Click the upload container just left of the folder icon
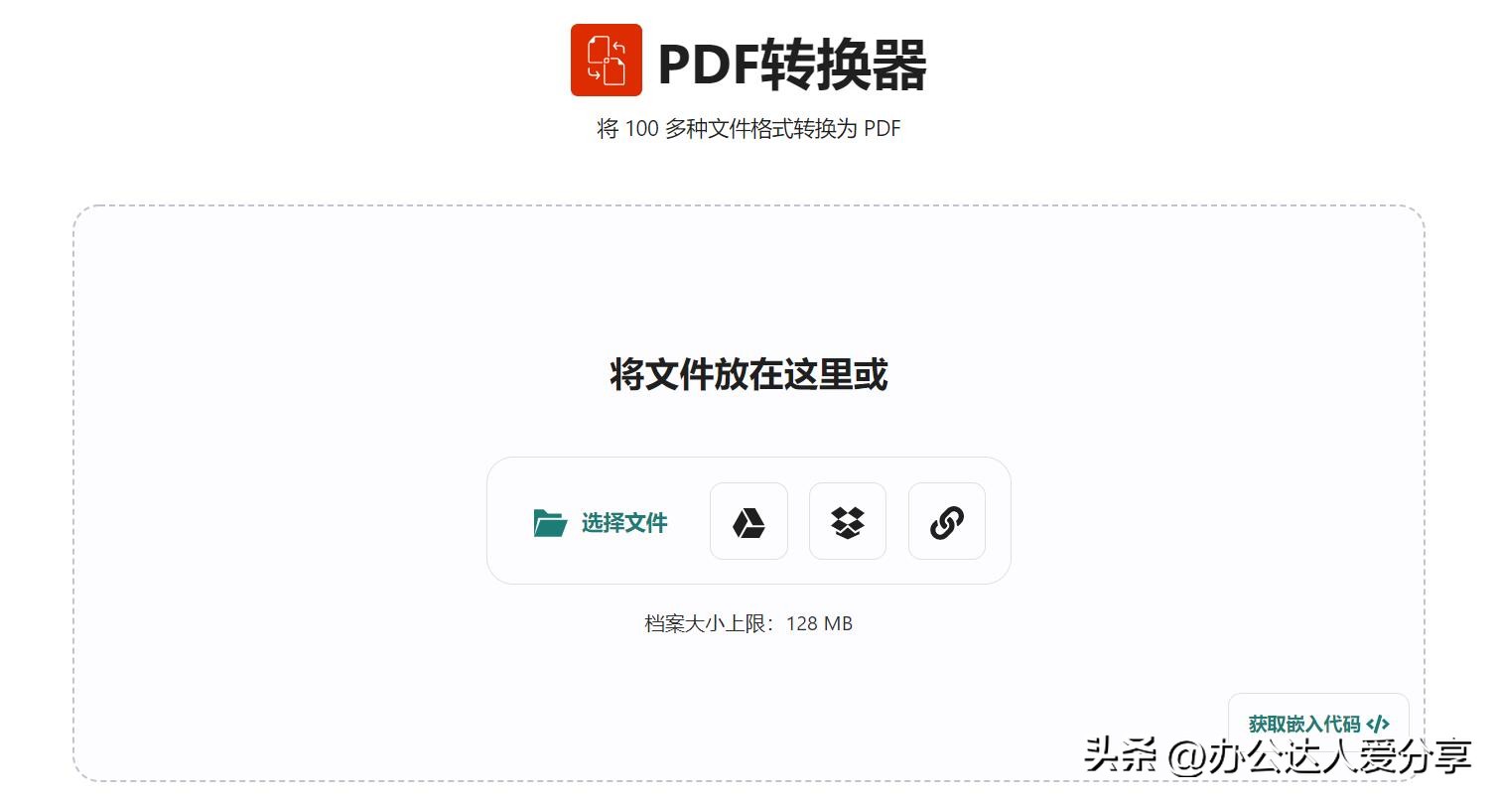Viewport: 1496px width, 798px height. click(510, 521)
